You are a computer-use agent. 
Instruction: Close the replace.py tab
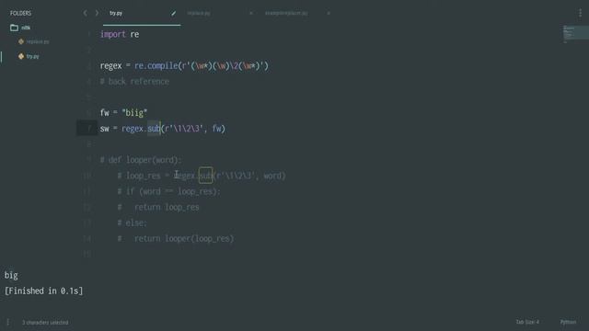click(x=251, y=13)
